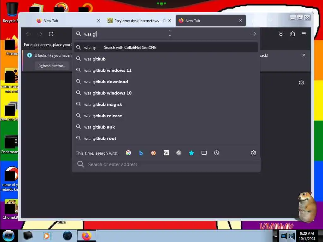Dismiss the refresh Firefox notification bar
323x242 pixels.
pyautogui.click(x=304, y=55)
